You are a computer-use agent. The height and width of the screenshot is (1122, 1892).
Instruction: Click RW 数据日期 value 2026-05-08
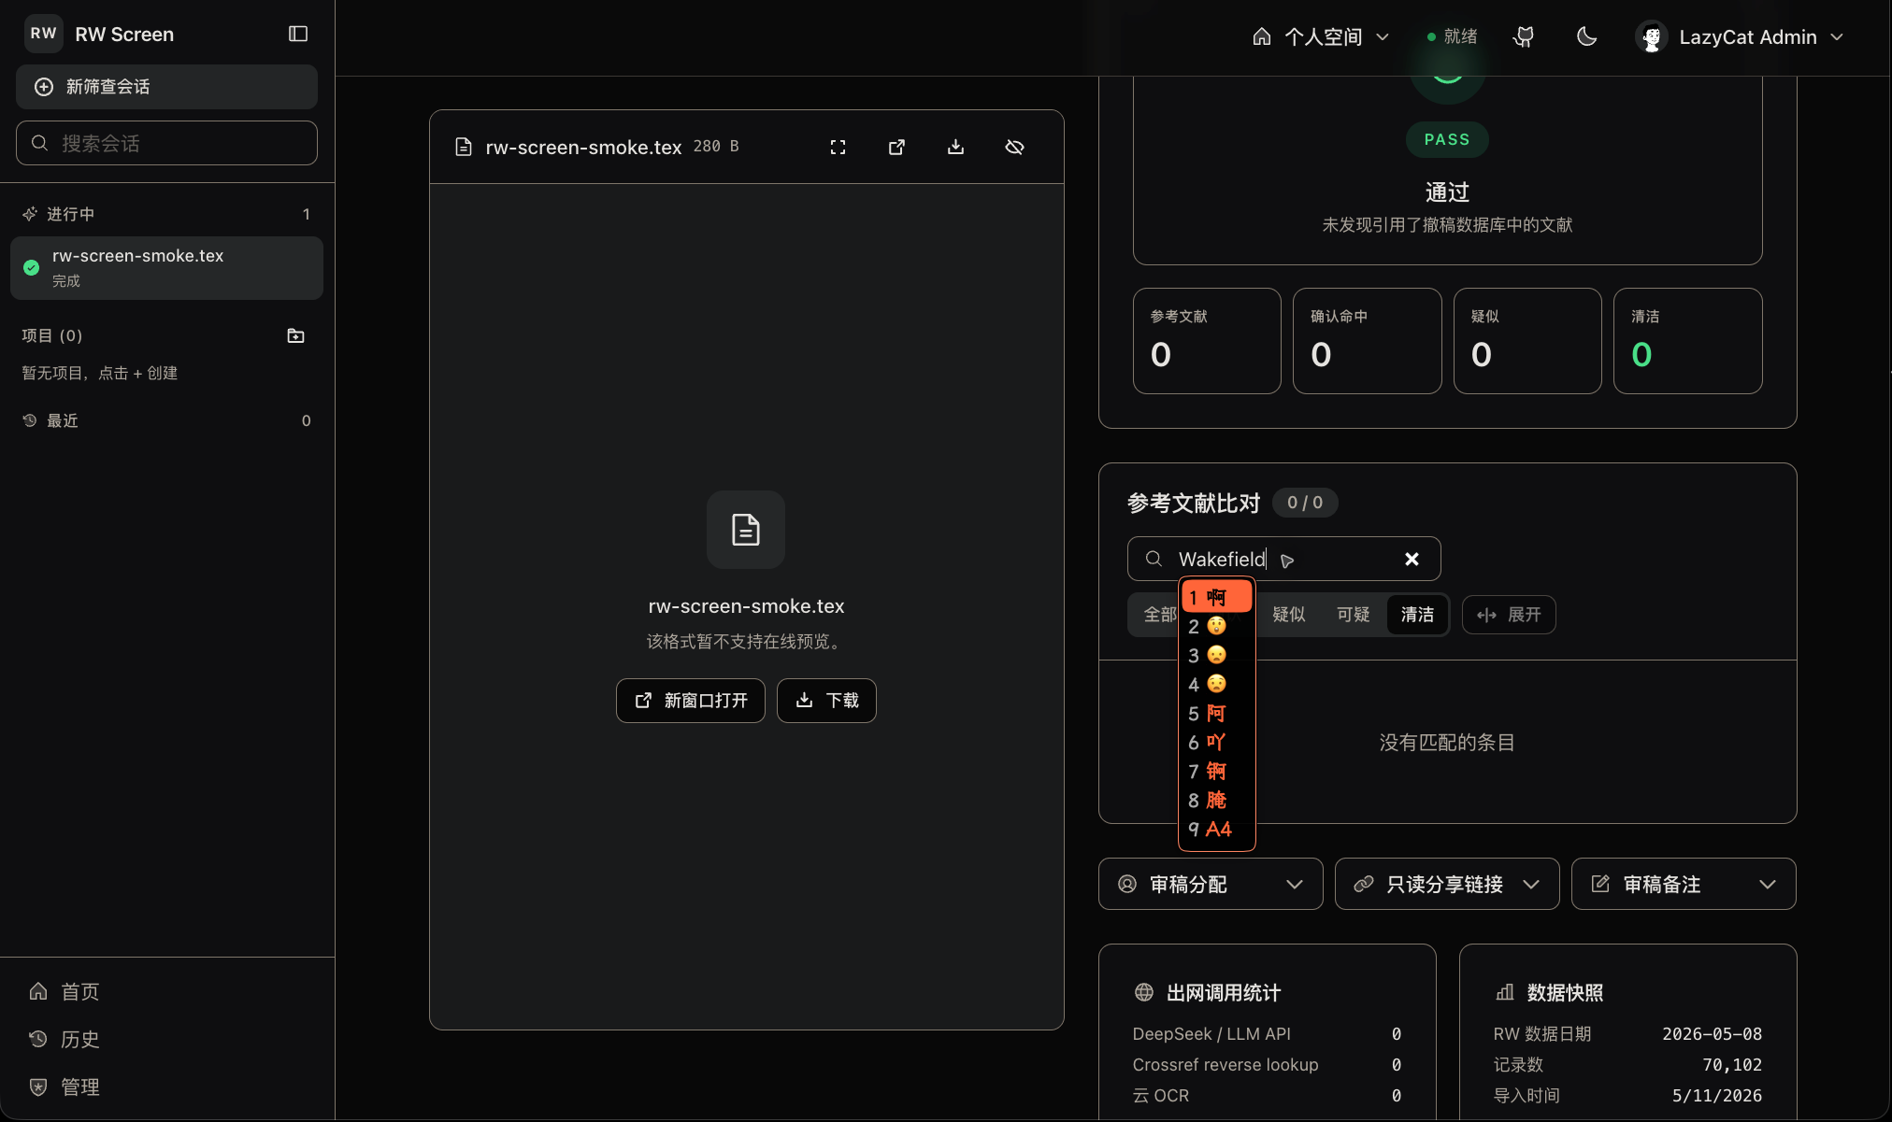pos(1712,1033)
